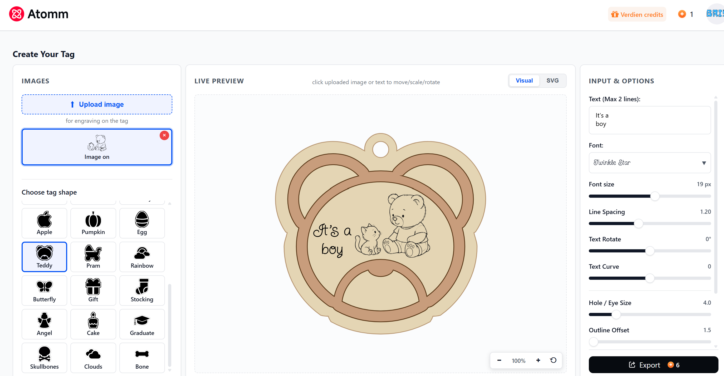The width and height of the screenshot is (724, 376).
Task: Open the Twinkle Star font dropdown
Action: coord(649,163)
